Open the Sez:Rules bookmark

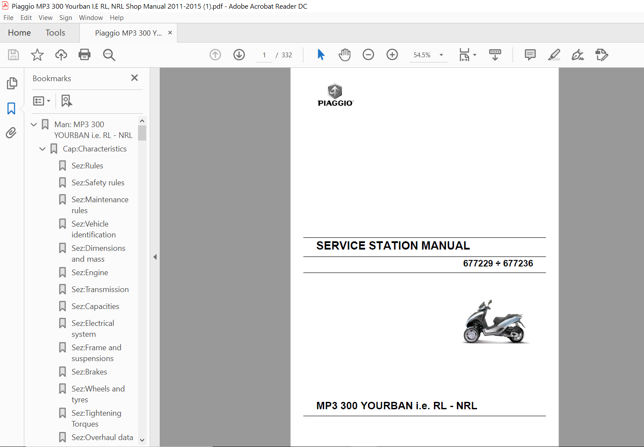[x=87, y=166]
